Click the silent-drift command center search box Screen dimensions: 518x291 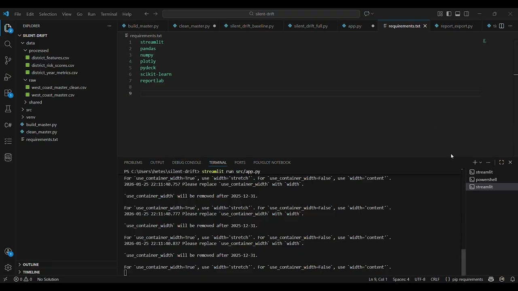261,14
